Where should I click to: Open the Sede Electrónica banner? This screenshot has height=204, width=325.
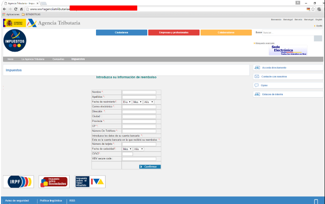point(288,50)
